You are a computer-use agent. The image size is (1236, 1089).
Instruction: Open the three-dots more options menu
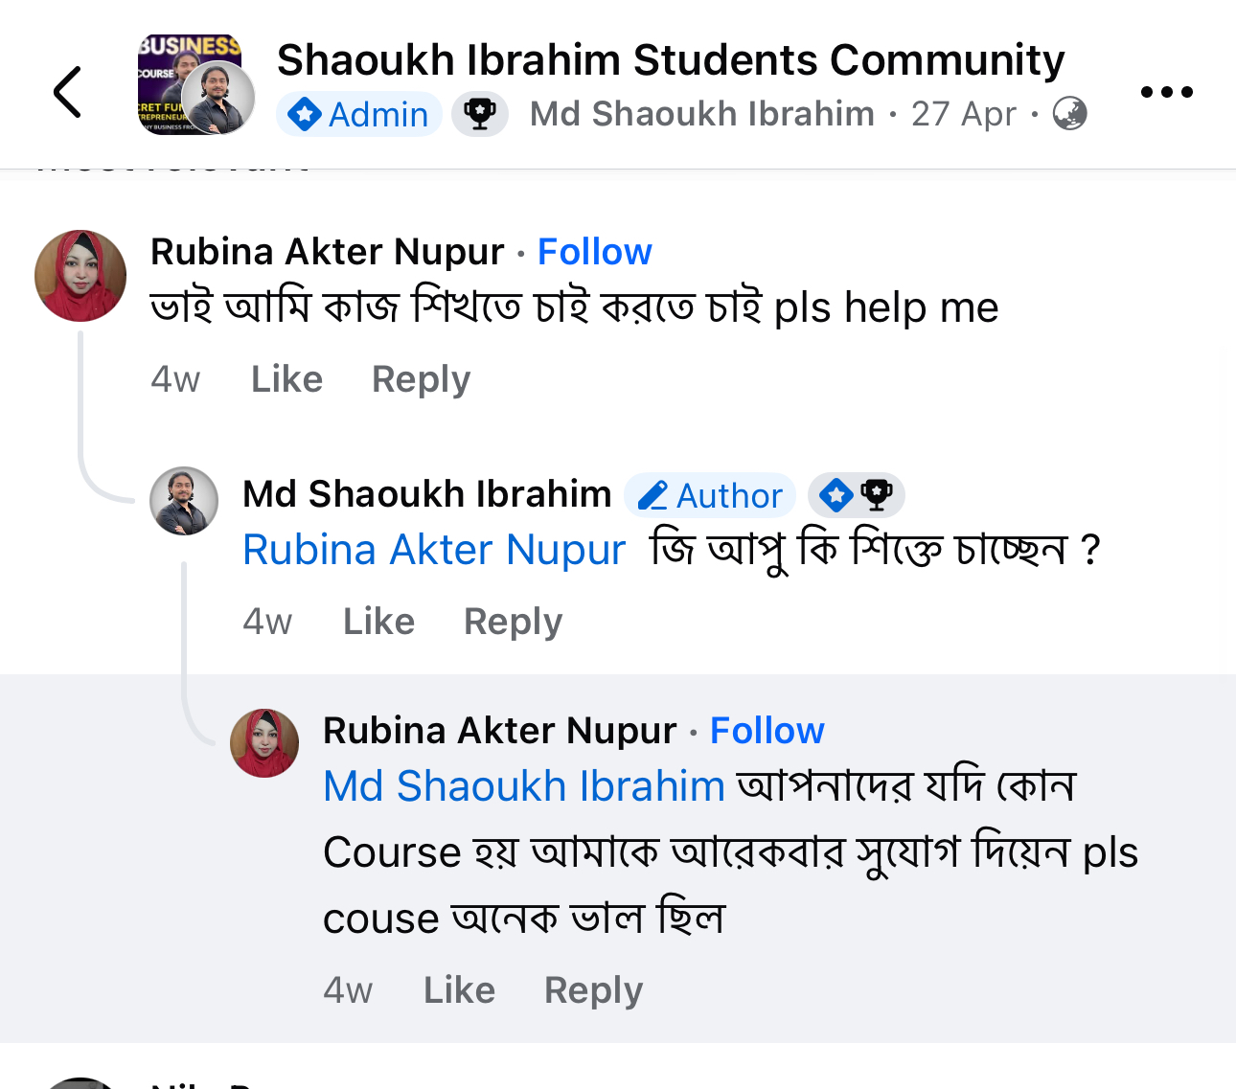pos(1166,92)
